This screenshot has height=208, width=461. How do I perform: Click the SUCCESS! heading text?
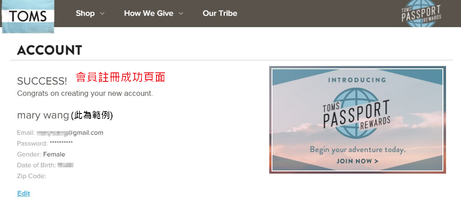click(42, 81)
